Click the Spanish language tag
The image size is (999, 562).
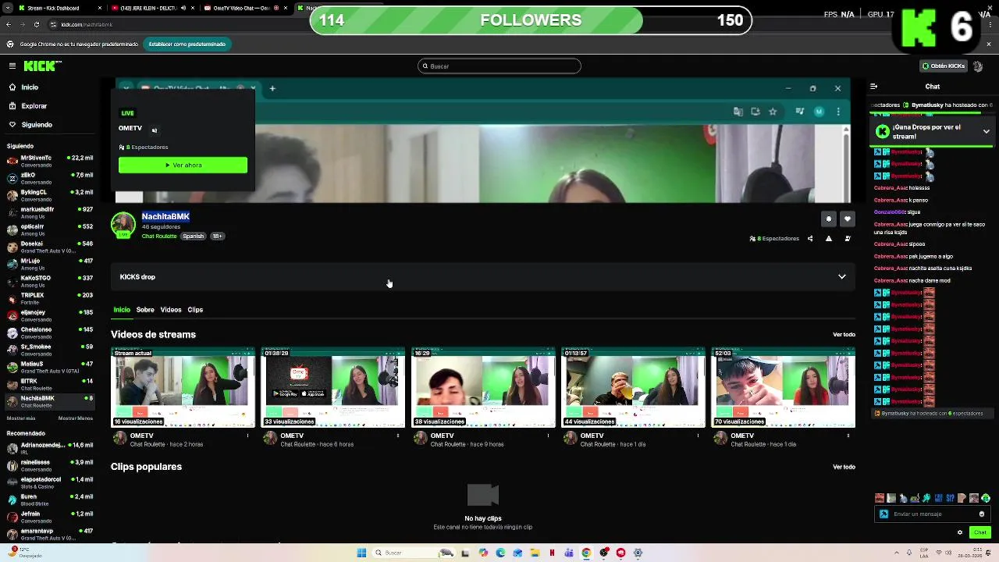[x=194, y=237]
